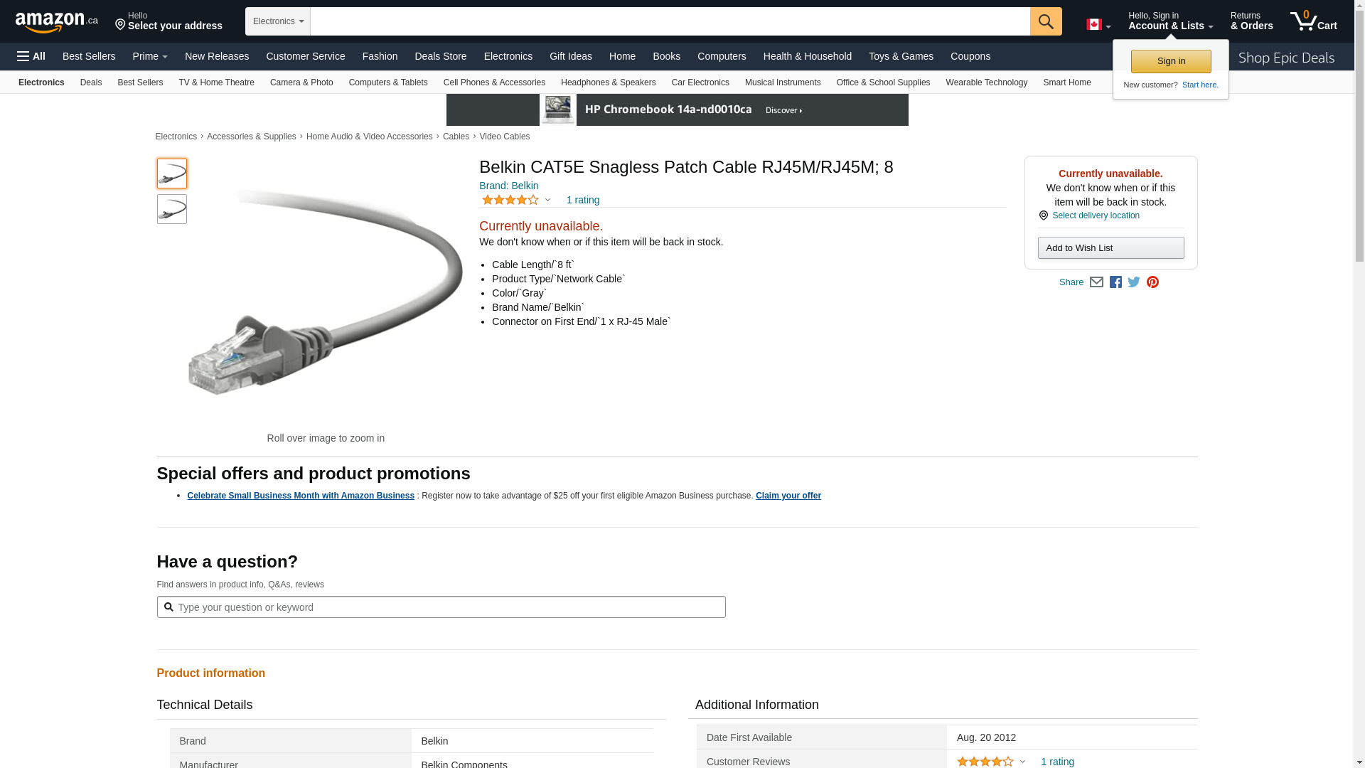Image resolution: width=1365 pixels, height=768 pixels.
Task: Share product via email icon
Action: pos(1096,282)
